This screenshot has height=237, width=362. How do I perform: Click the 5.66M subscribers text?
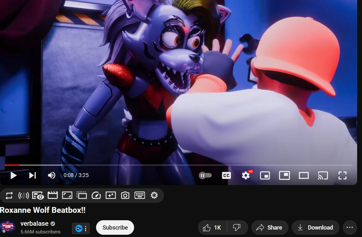pos(40,232)
